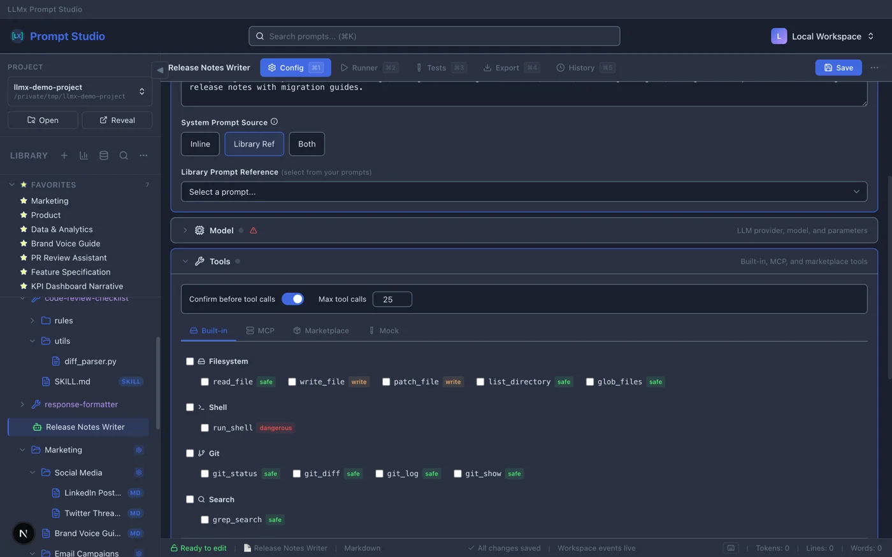Select the Library search magnifier icon

pos(124,155)
